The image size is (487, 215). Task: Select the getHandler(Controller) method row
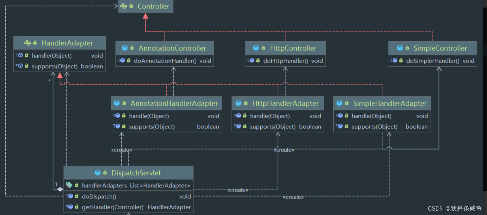[128, 207]
